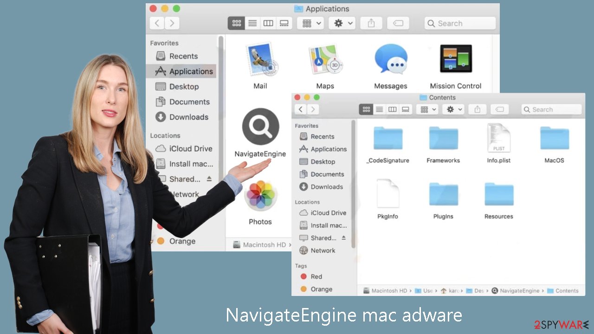Select Documents in Contents window sidebar
Image resolution: width=594 pixels, height=334 pixels.
(x=327, y=174)
